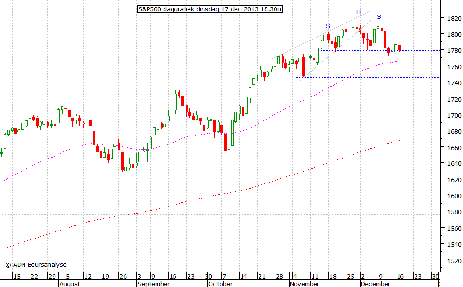The height and width of the screenshot is (287, 463).
Task: Click the '4' date label above November
Action: pyautogui.click(x=295, y=277)
